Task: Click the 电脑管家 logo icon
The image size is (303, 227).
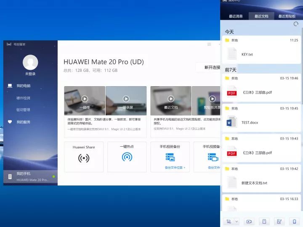Action: point(9,44)
